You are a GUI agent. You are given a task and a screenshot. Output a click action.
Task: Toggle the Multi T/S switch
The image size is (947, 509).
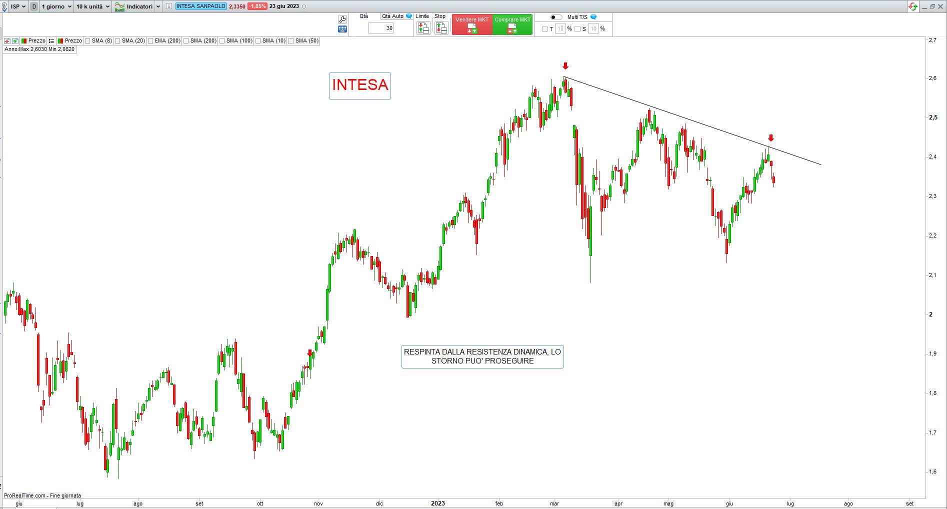(556, 17)
